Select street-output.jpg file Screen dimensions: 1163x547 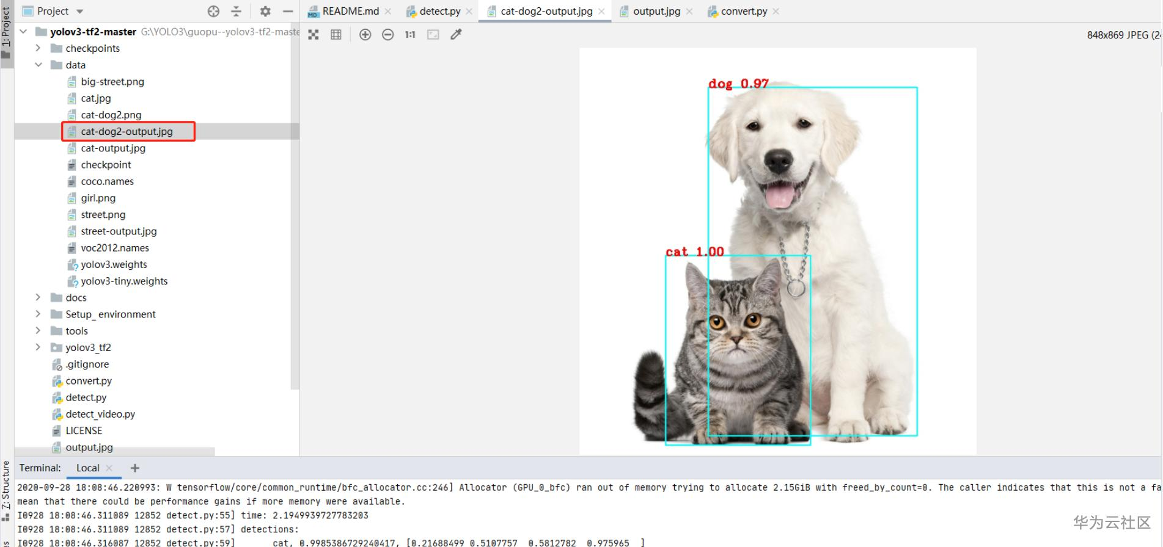coord(119,231)
